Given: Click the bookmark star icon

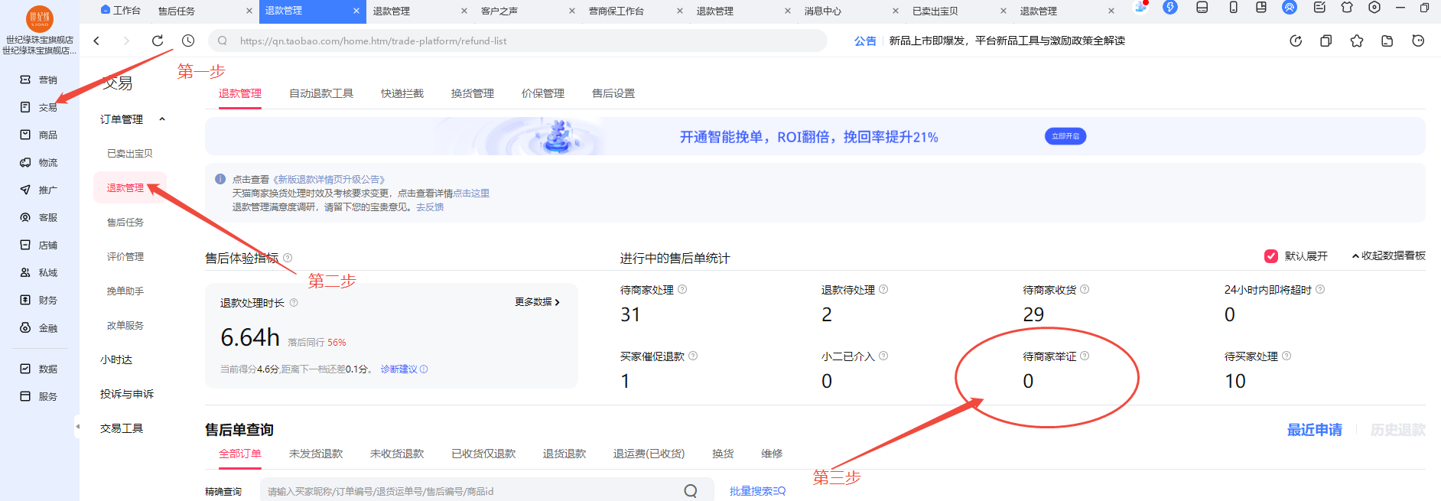Looking at the screenshot, I should (1356, 41).
